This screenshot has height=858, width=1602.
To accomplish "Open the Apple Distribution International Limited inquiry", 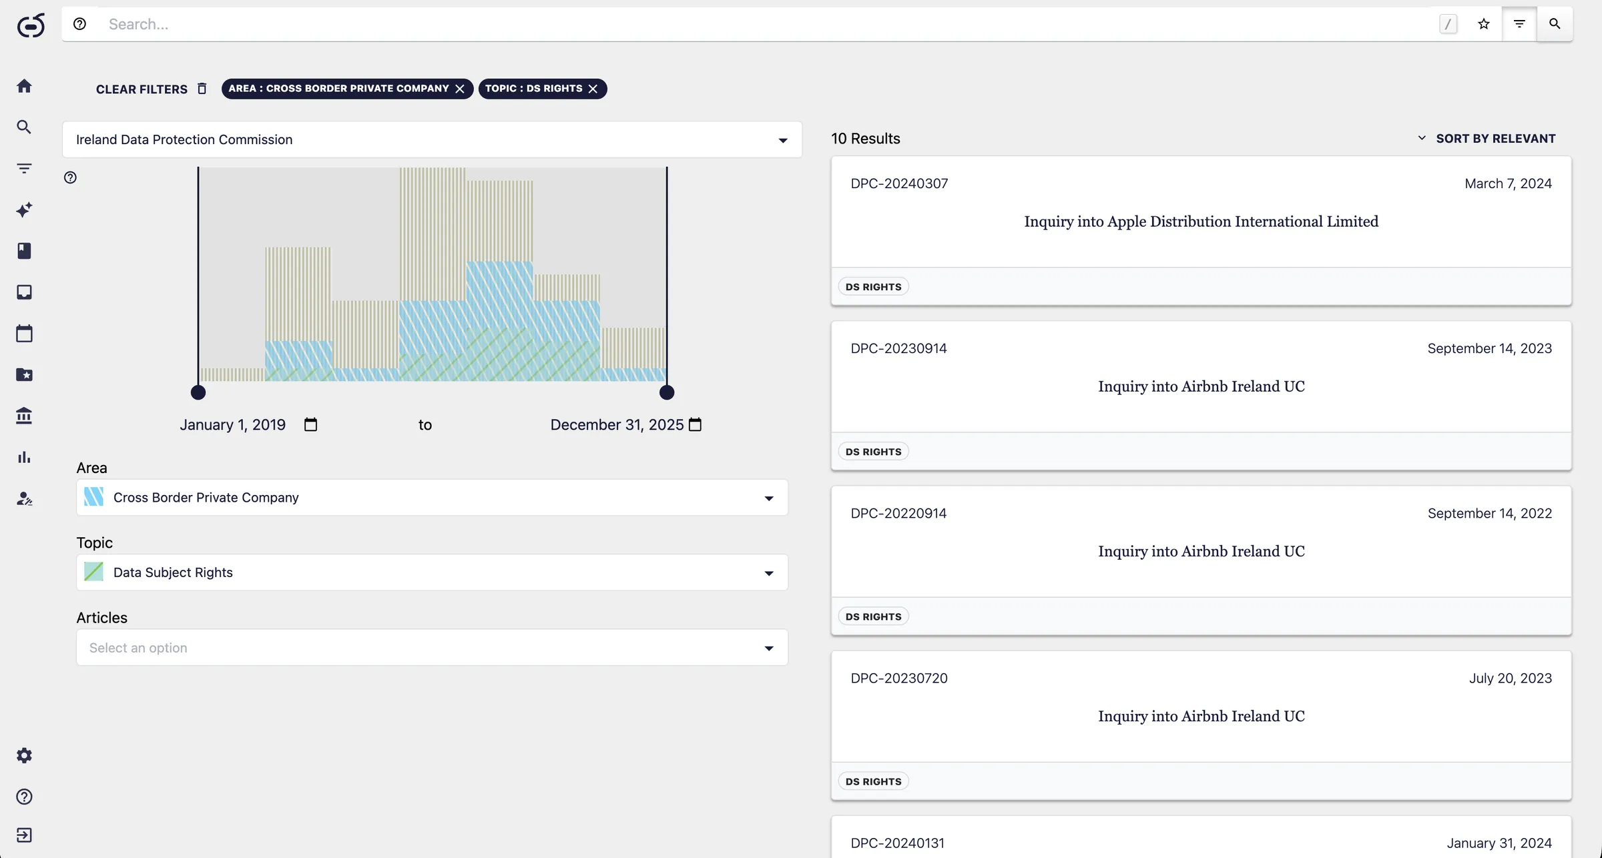I will pos(1201,222).
